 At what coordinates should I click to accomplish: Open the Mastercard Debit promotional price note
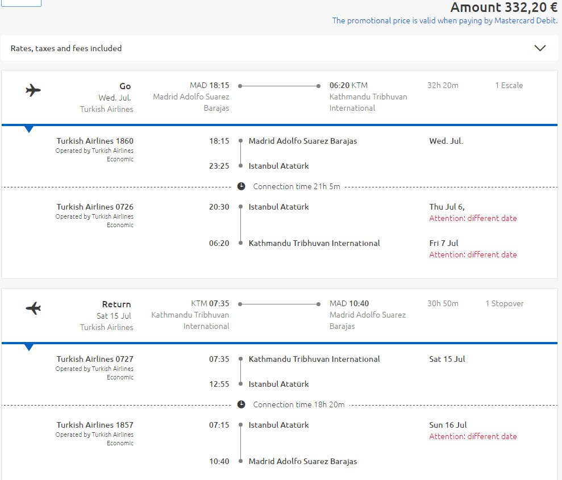[x=445, y=20]
